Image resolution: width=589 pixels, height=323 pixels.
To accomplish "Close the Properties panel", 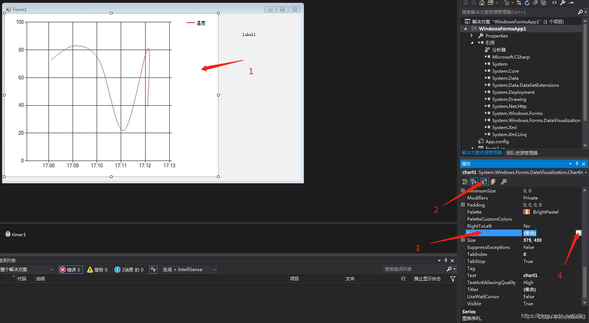I will [x=583, y=164].
